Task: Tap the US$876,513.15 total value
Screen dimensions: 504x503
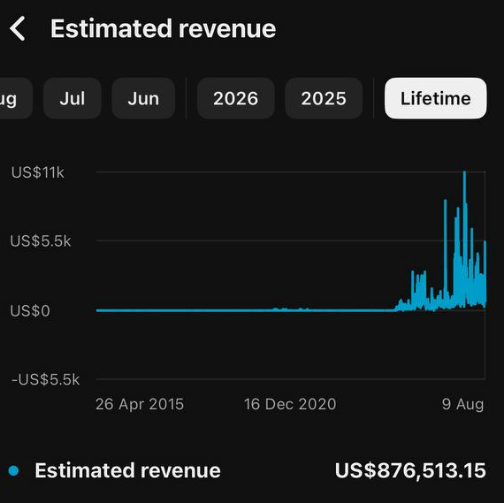Action: pos(410,471)
